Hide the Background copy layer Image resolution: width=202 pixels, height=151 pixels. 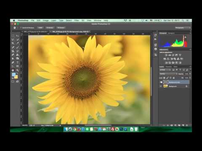[x=161, y=82]
